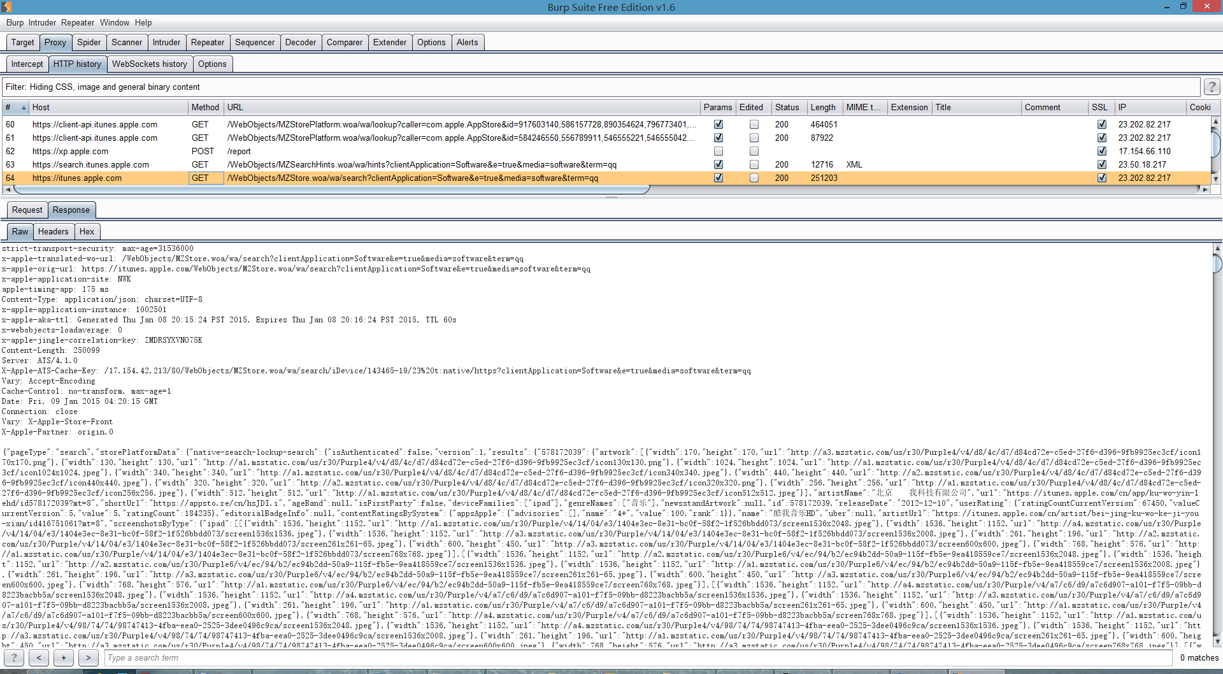Sort history by Host column

pos(108,108)
